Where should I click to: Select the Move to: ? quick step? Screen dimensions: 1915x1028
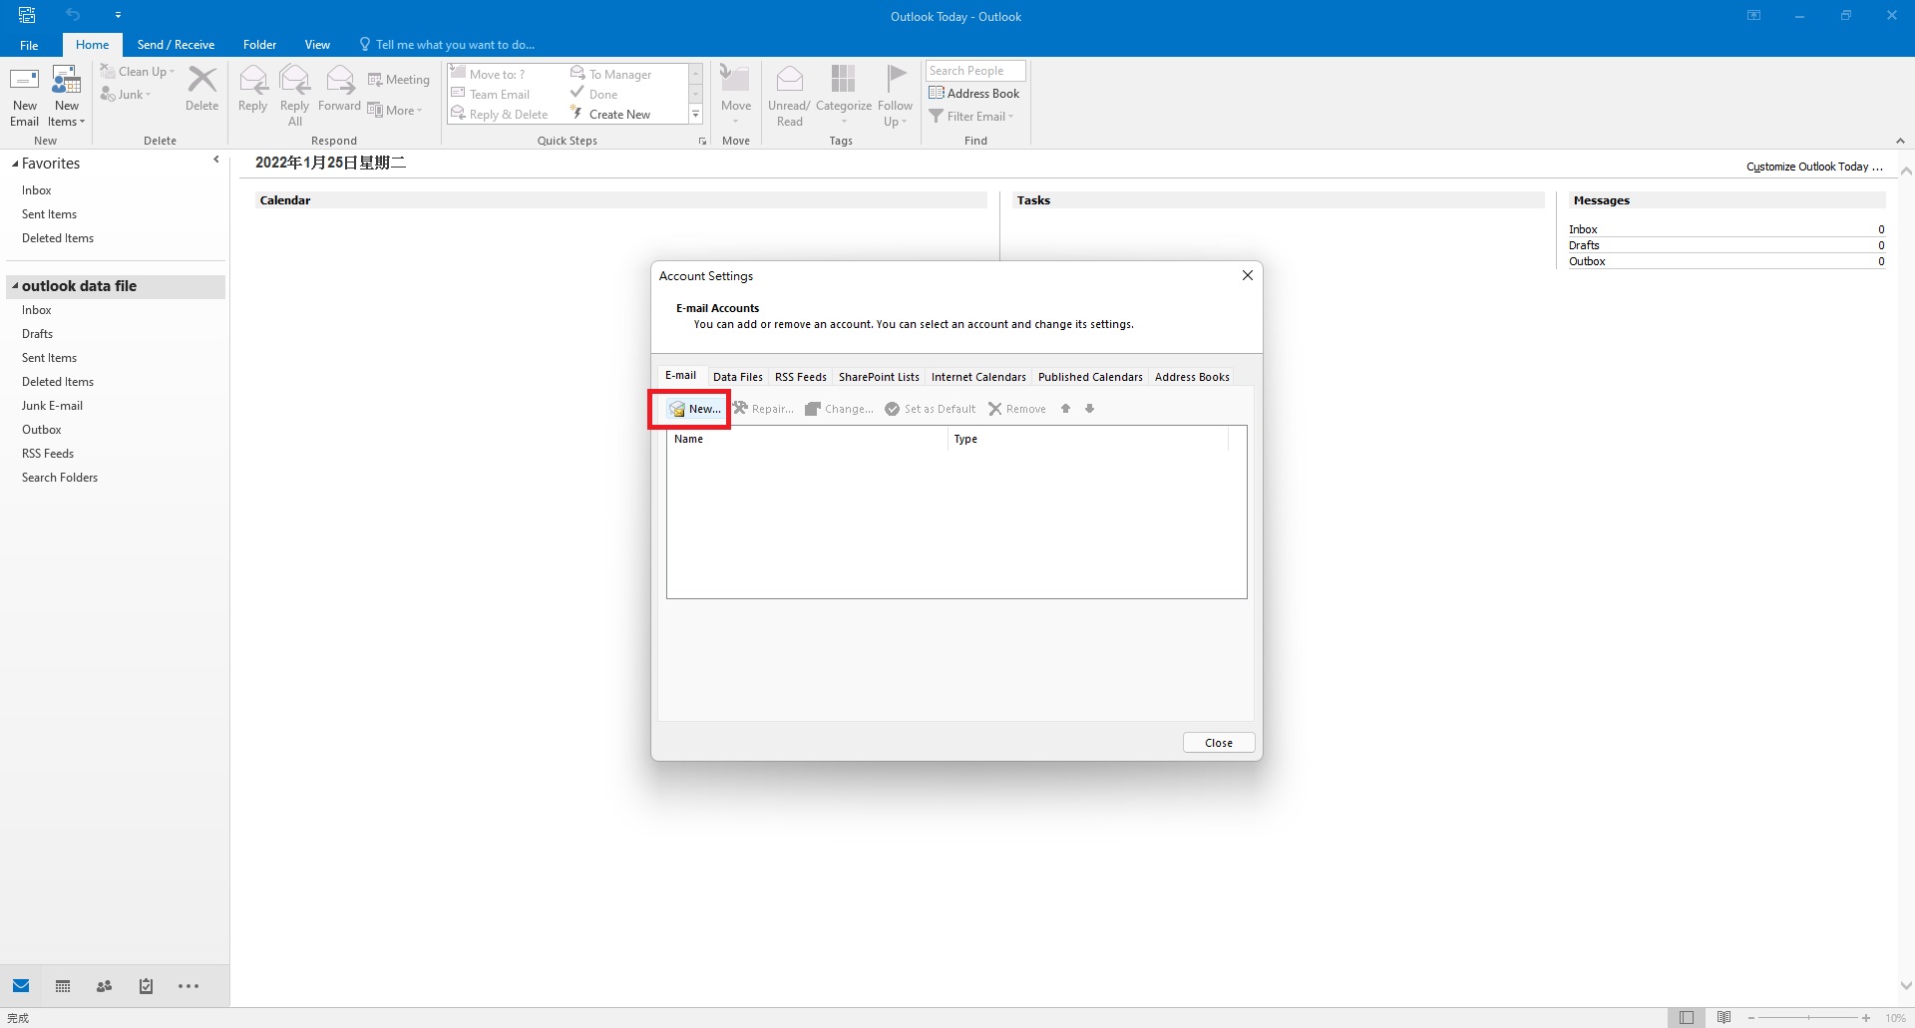(489, 74)
